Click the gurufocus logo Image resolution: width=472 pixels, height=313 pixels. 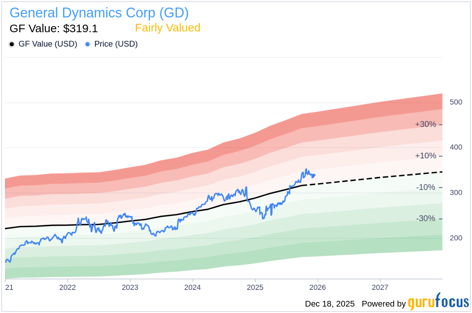point(438,302)
